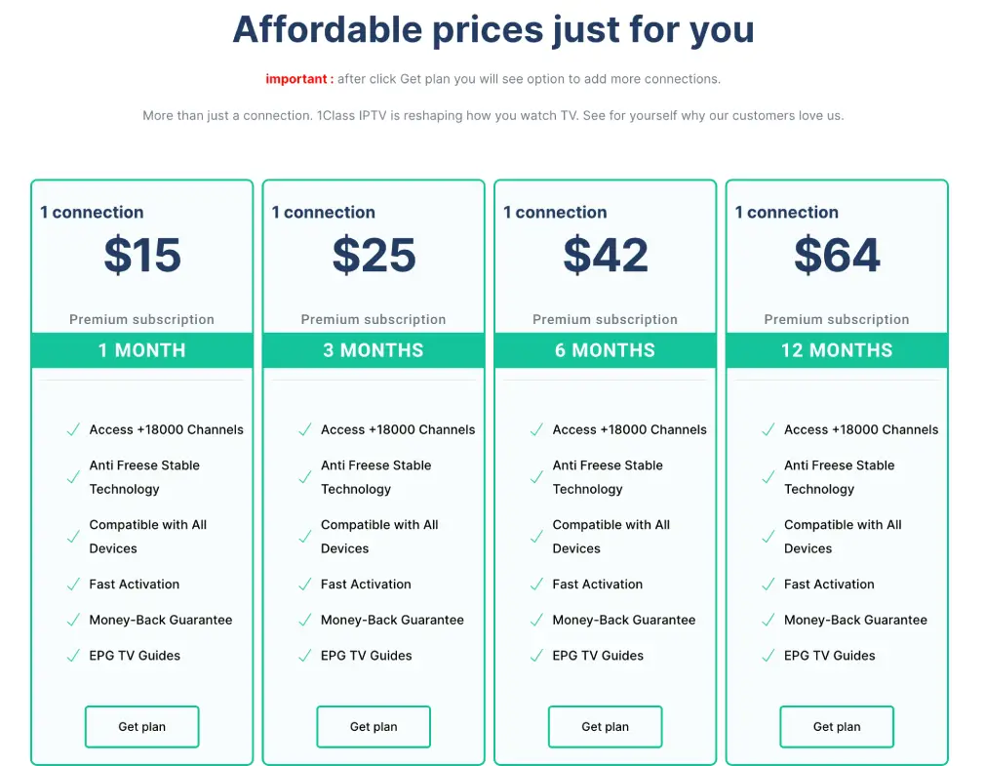Screen dimensions: 985x766
Task: Click EPG TV Guides checkmark in $15 plan
Action: pos(73,656)
